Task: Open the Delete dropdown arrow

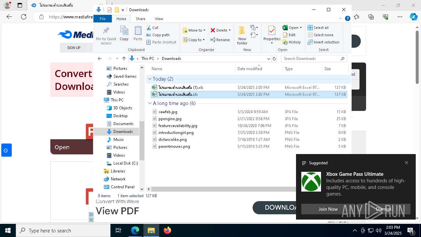Action: 230,30
